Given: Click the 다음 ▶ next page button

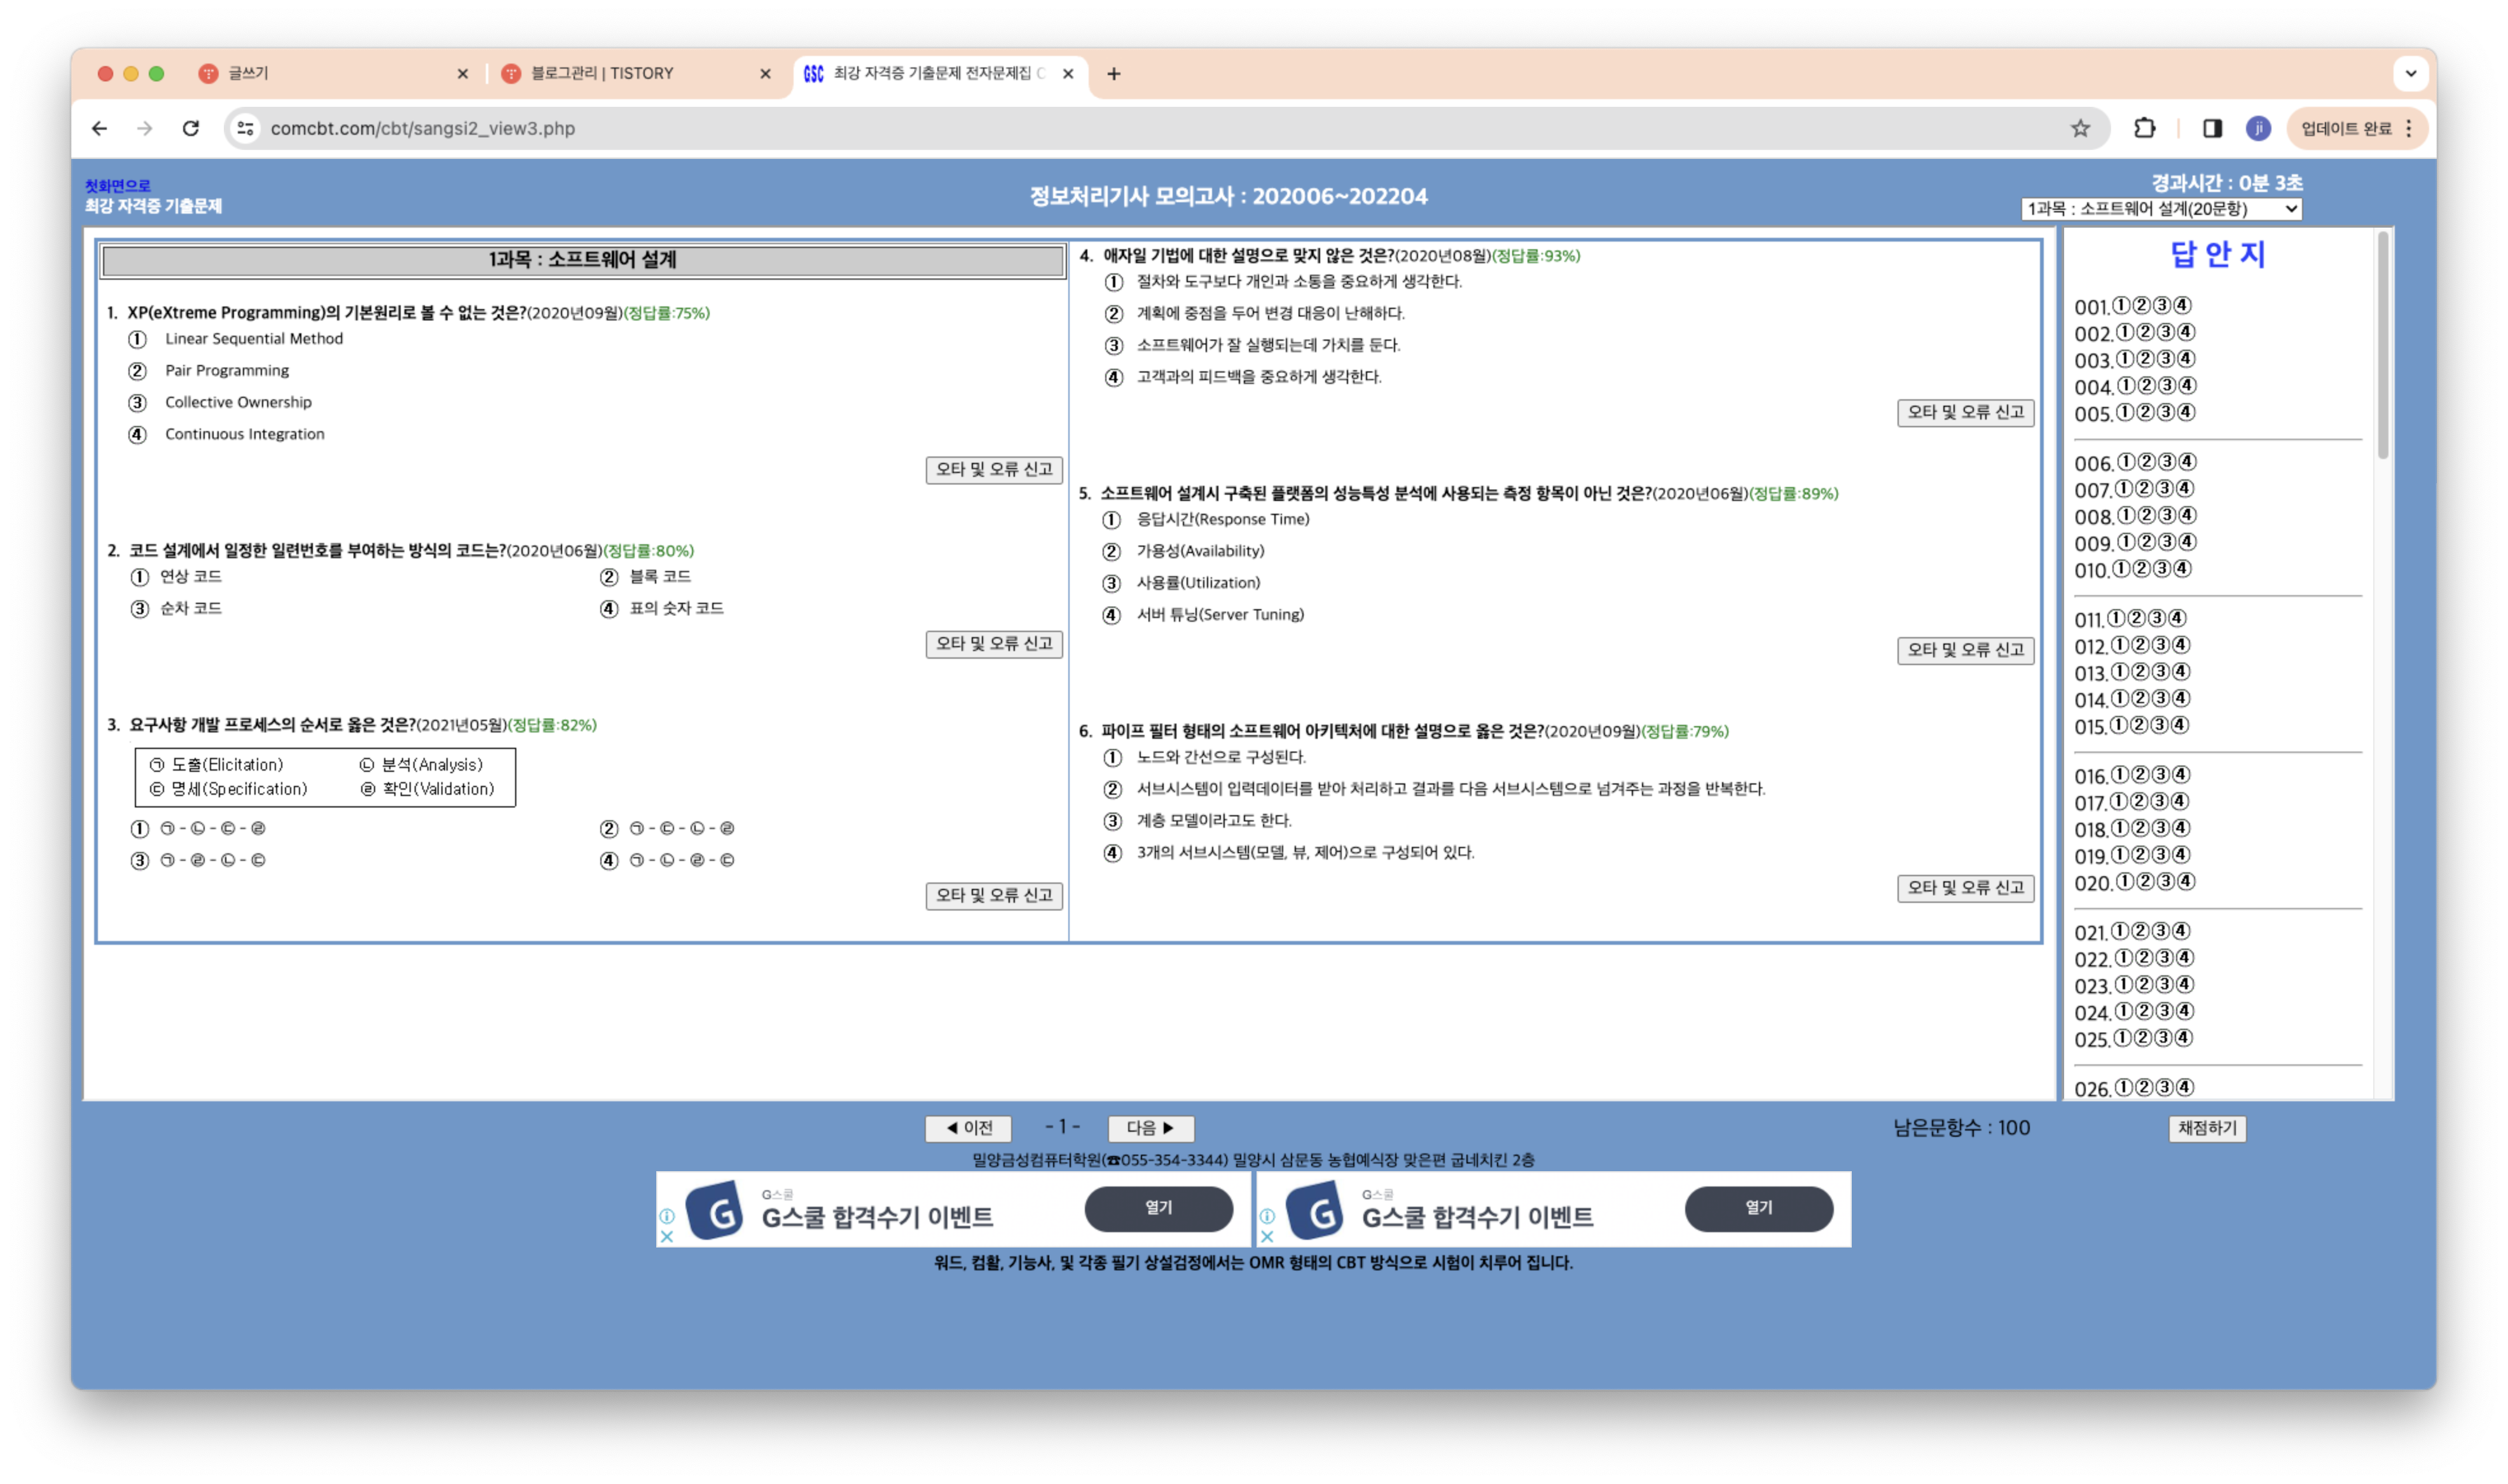Looking at the screenshot, I should [1150, 1128].
